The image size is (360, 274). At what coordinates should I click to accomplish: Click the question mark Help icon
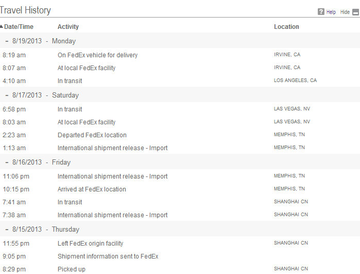[321, 12]
